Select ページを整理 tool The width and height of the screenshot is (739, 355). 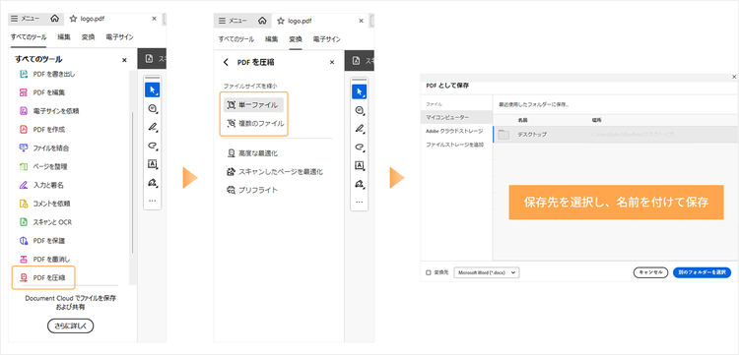(x=43, y=166)
